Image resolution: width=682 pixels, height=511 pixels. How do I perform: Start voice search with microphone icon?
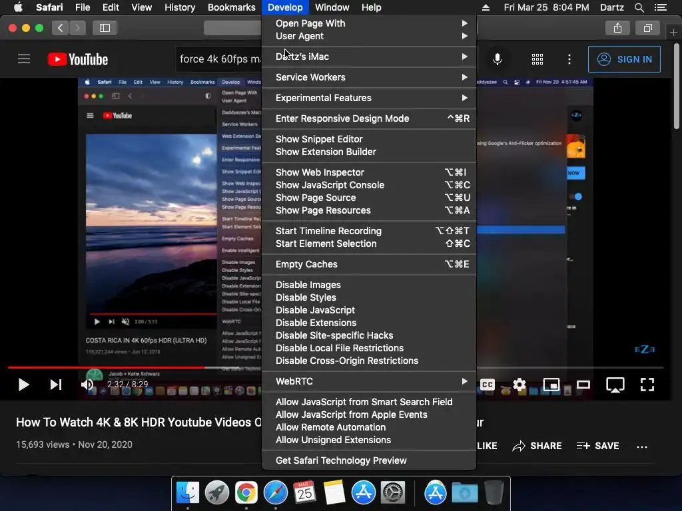coord(497,59)
